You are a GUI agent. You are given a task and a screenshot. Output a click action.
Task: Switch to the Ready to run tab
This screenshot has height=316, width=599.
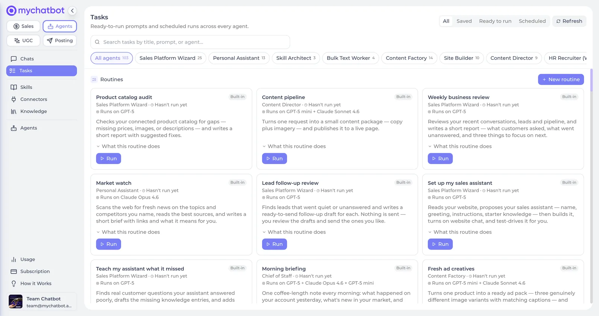point(495,21)
